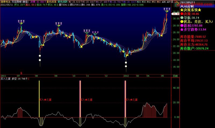
Task: Click the 31.45 current price tag on the price axis
Action: [x=175, y=14]
